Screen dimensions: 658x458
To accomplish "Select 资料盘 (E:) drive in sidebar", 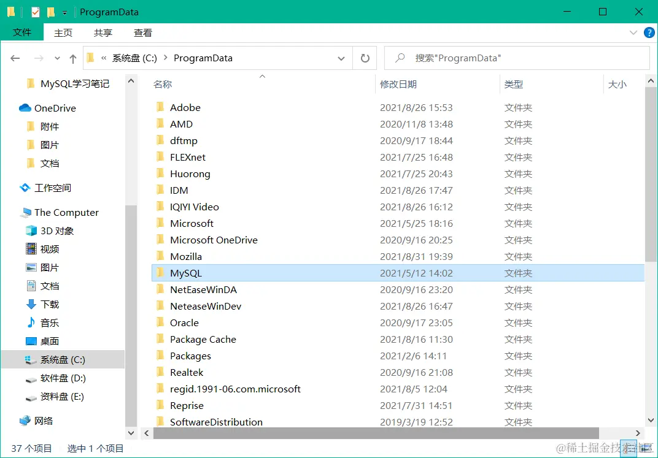I will 62,397.
